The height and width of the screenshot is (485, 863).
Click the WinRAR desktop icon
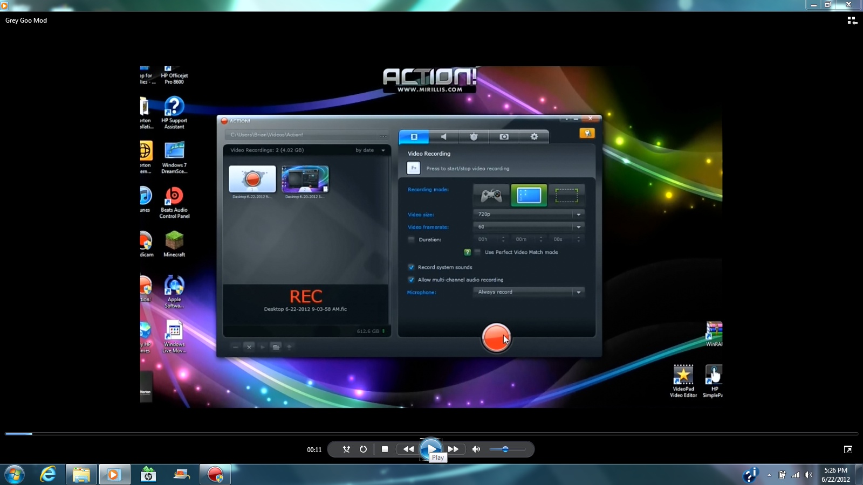coord(714,334)
